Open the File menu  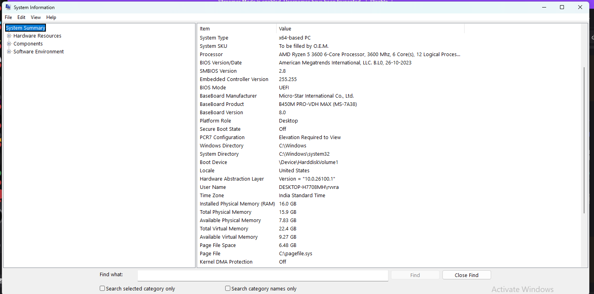[8, 17]
